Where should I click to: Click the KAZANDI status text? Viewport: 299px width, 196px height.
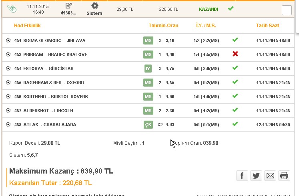(x=209, y=9)
